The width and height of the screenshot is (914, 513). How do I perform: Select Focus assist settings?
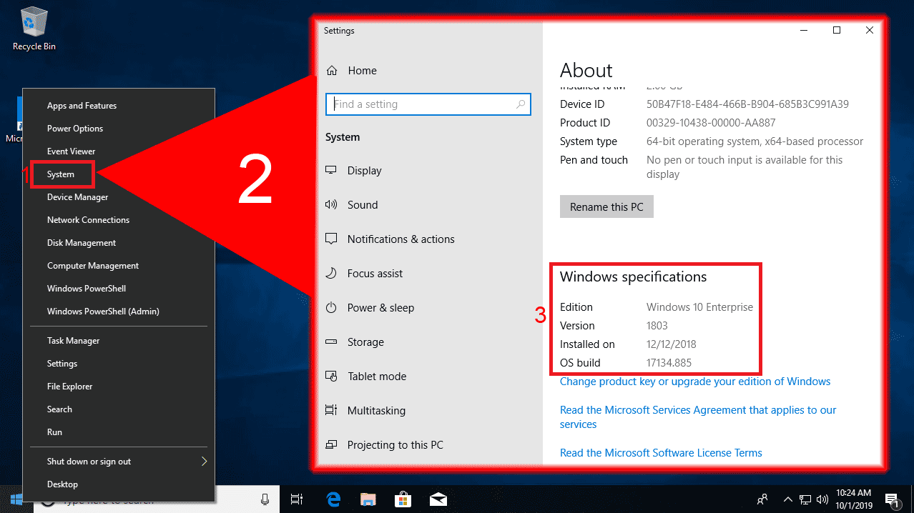[375, 273]
